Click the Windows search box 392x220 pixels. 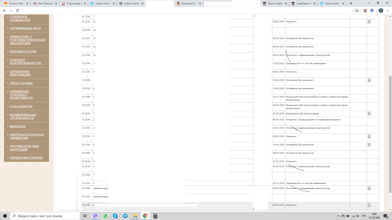(x=45, y=216)
